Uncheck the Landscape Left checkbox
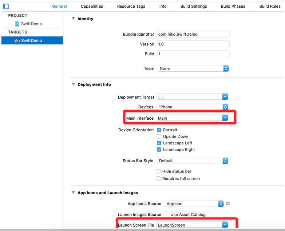285x231 pixels. [159, 143]
